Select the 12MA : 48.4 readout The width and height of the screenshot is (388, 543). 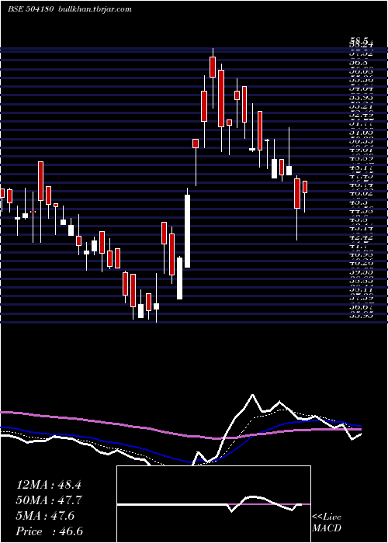[48, 485]
